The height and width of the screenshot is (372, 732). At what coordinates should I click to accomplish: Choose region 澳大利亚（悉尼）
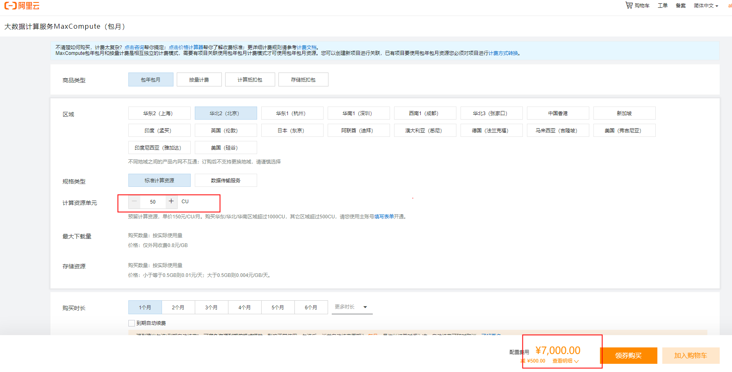click(x=425, y=130)
